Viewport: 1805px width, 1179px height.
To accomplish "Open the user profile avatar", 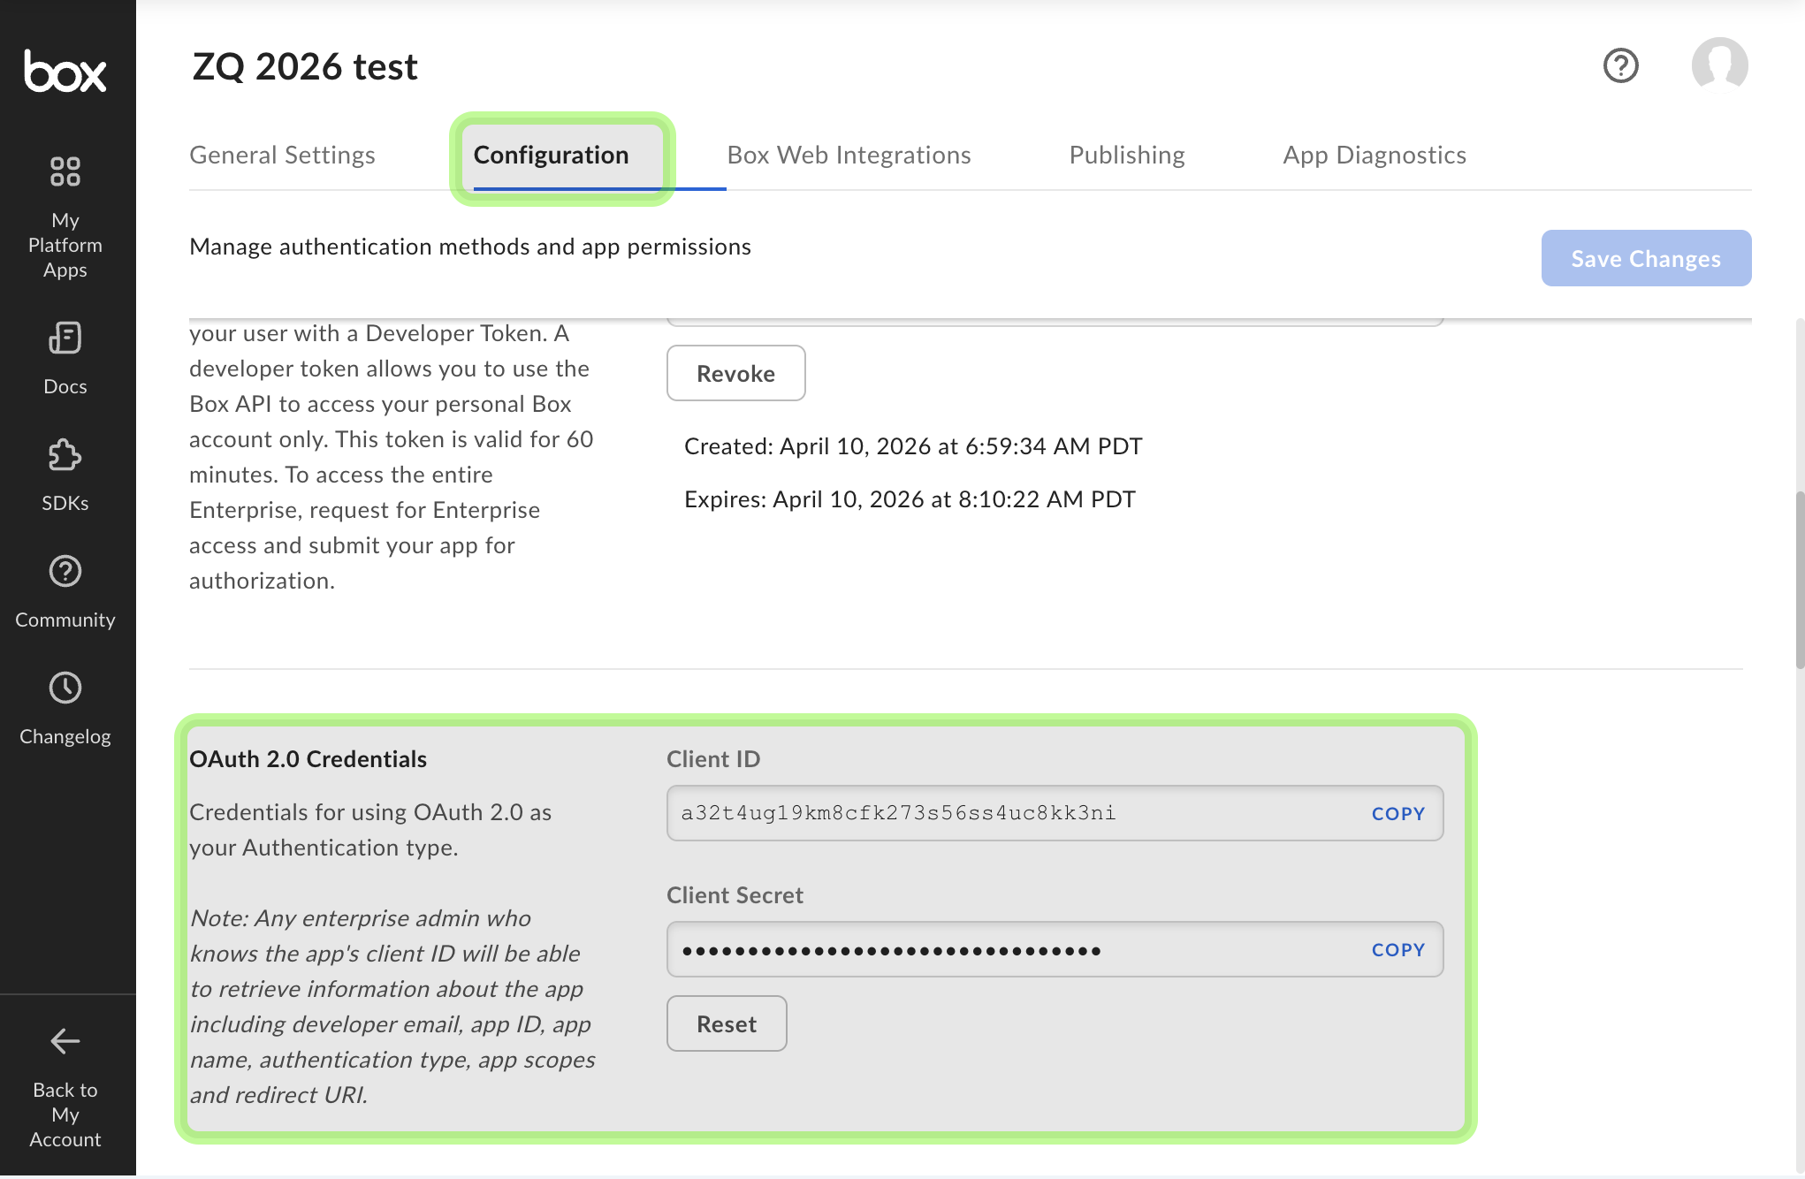I will pos(1718,65).
